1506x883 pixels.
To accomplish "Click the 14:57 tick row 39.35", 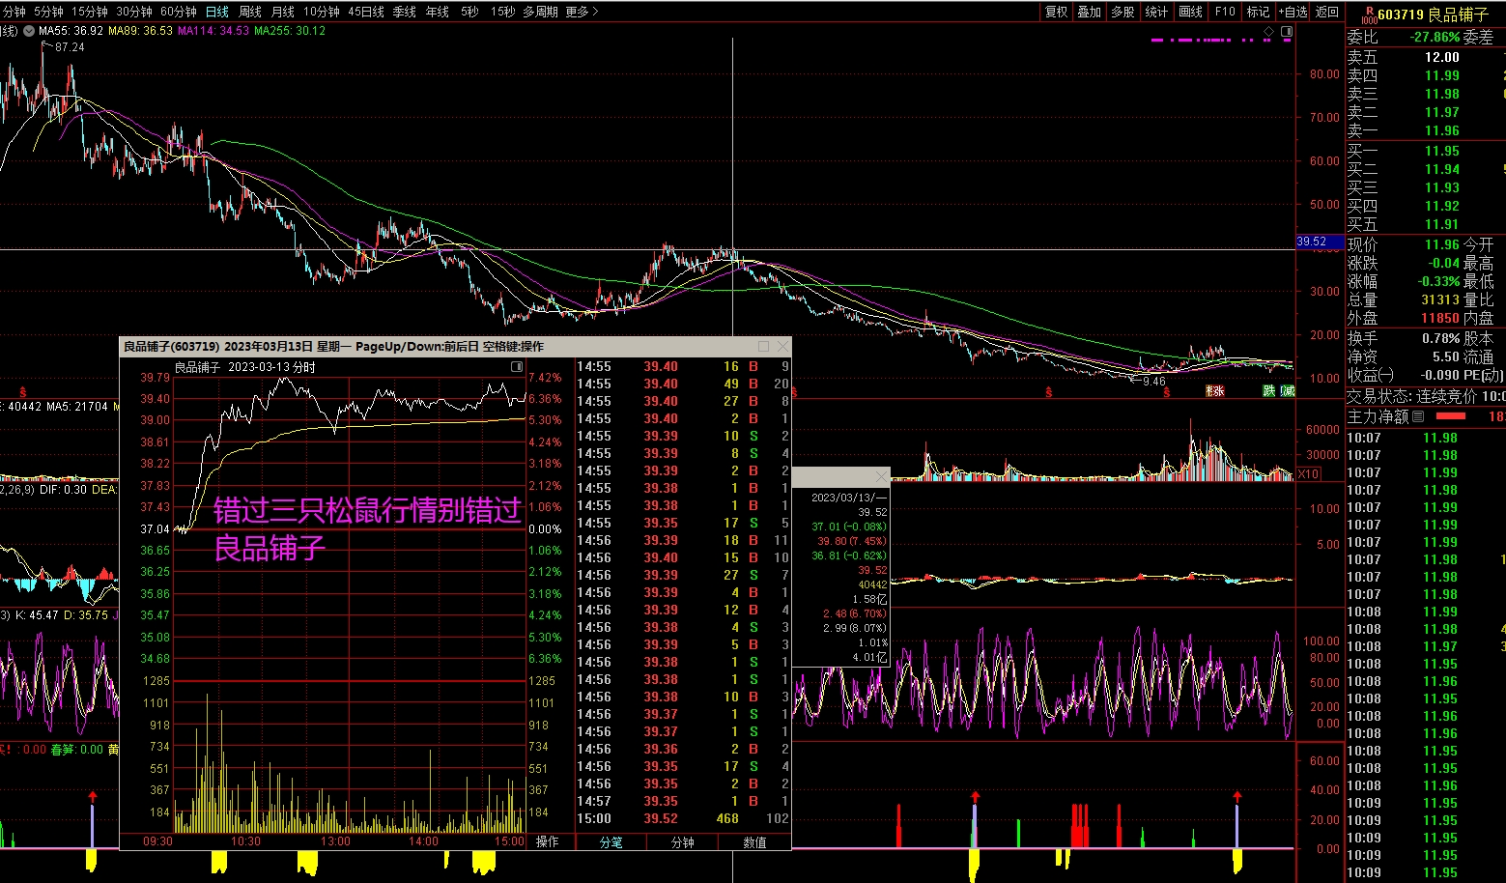I will (x=682, y=801).
